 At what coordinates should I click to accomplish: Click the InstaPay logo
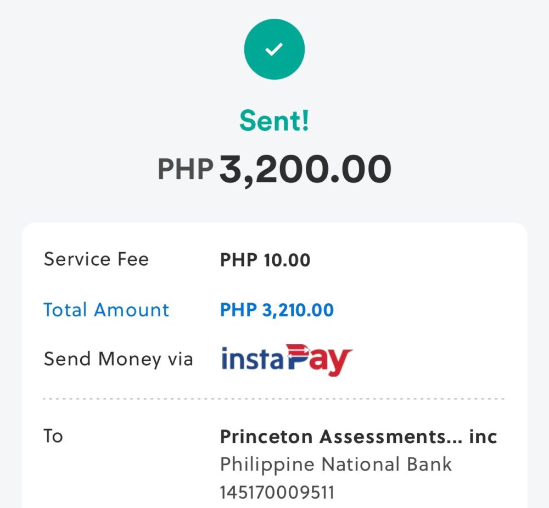pyautogui.click(x=286, y=360)
